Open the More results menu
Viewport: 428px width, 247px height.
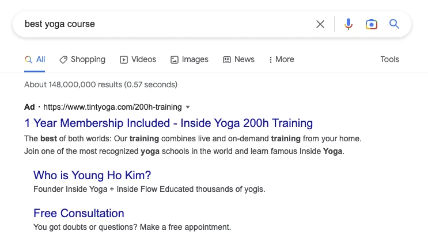coord(282,59)
